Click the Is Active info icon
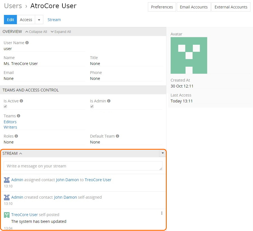The image size is (253, 231). tap(21, 101)
